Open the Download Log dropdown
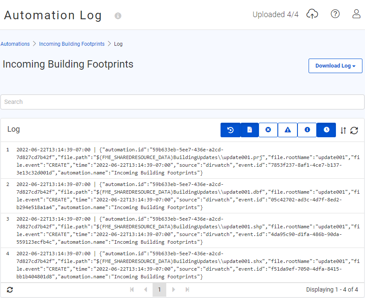This screenshot has width=365, height=298. (335, 65)
